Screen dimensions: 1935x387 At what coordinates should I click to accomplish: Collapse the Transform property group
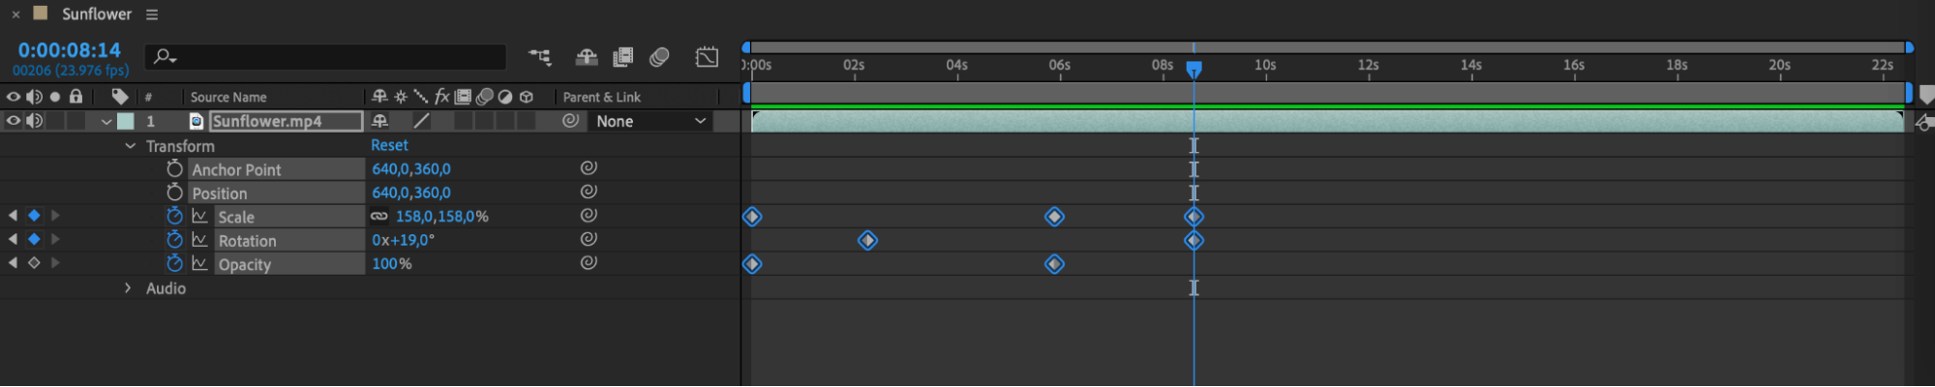click(x=130, y=146)
